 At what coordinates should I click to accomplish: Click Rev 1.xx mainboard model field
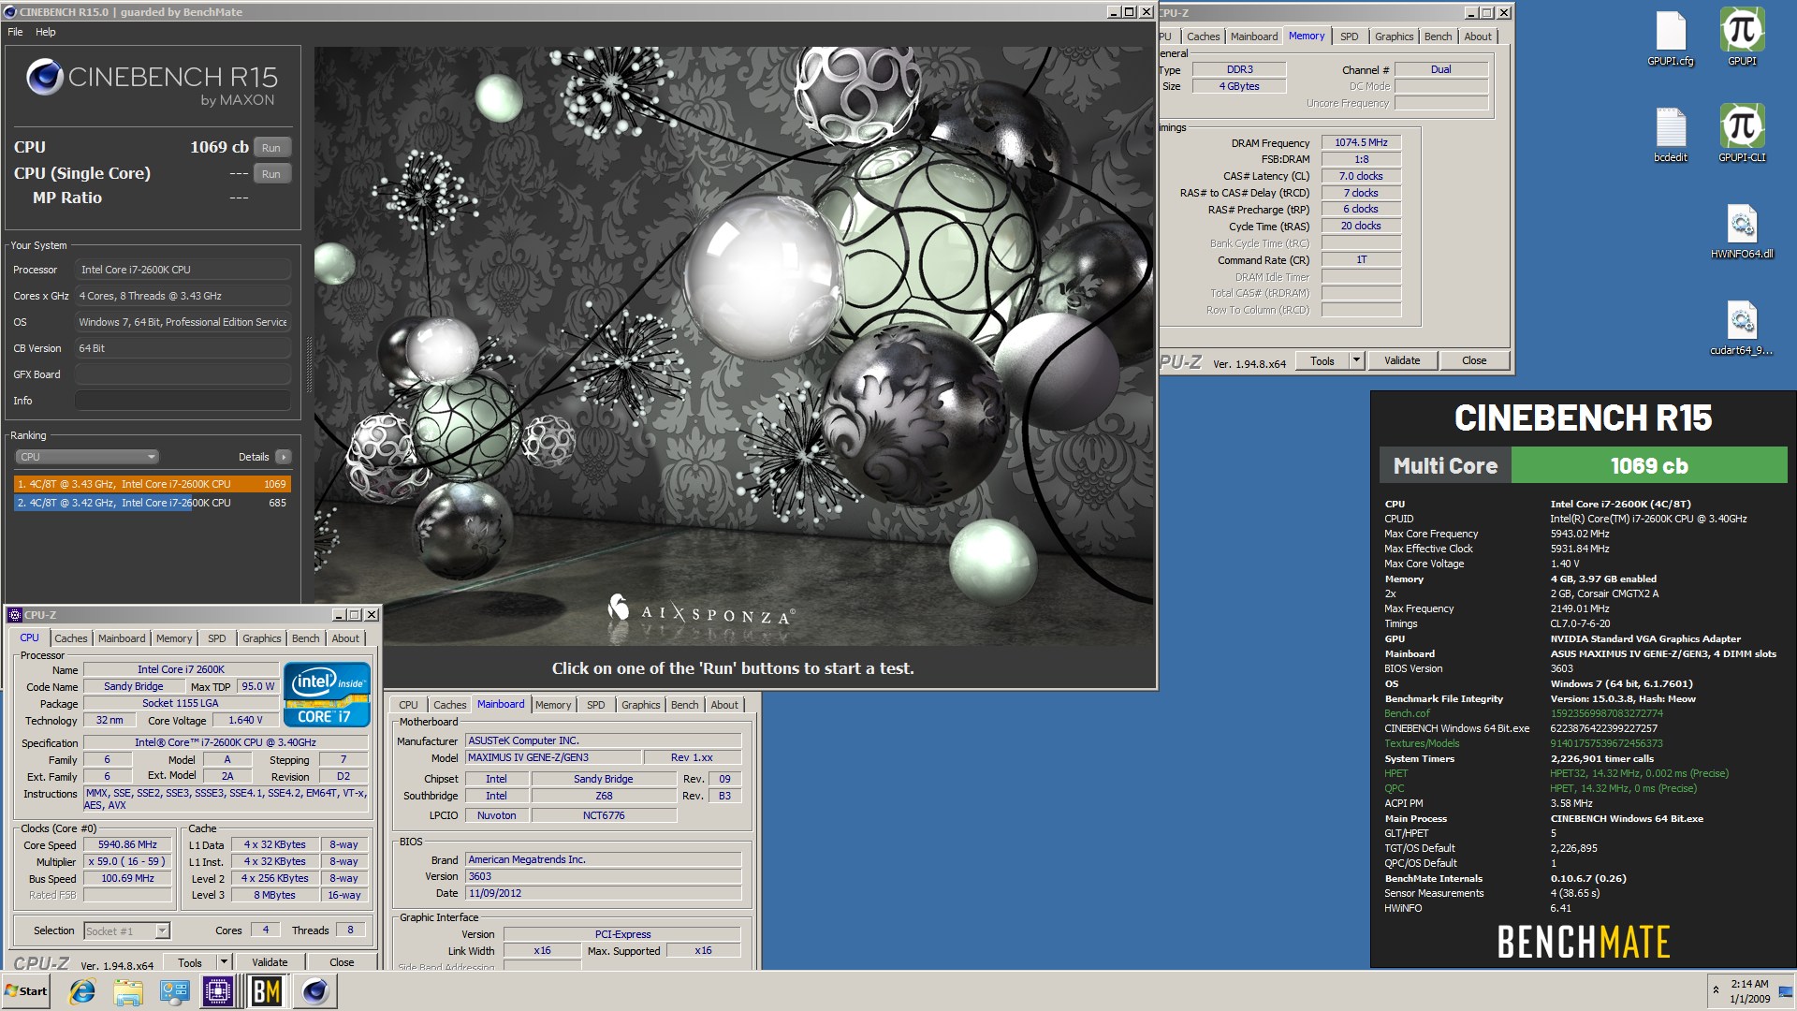pos(692,757)
